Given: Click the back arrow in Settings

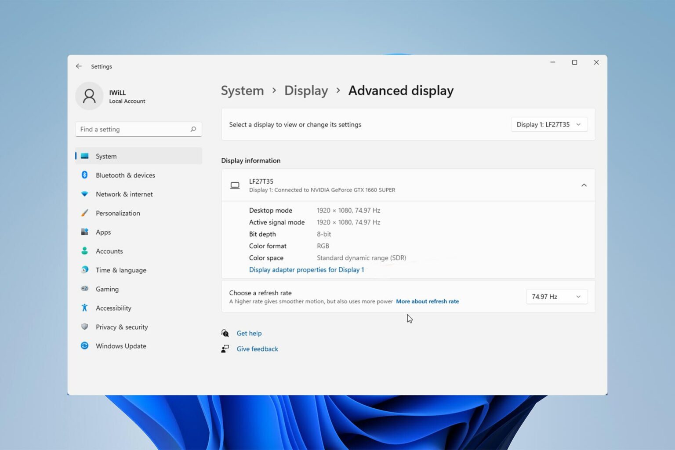Looking at the screenshot, I should (79, 66).
